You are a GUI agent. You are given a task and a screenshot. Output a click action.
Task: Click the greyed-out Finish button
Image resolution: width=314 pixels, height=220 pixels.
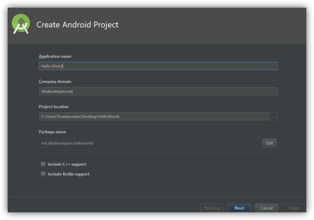(x=293, y=208)
